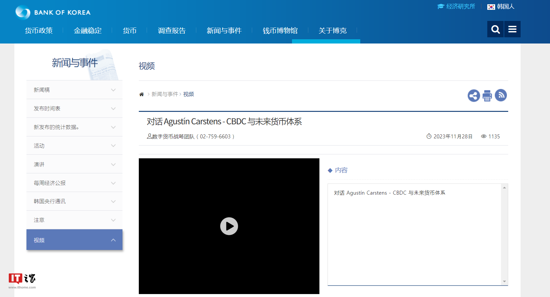Click the home breadcrumb icon
The image size is (550, 297).
141,94
